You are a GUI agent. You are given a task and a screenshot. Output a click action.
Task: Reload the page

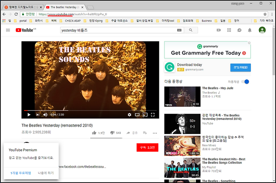point(16,14)
